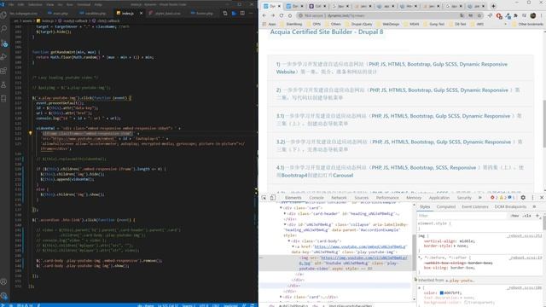
Task: Switch to the Memory DevTools tab
Action: click(414, 198)
